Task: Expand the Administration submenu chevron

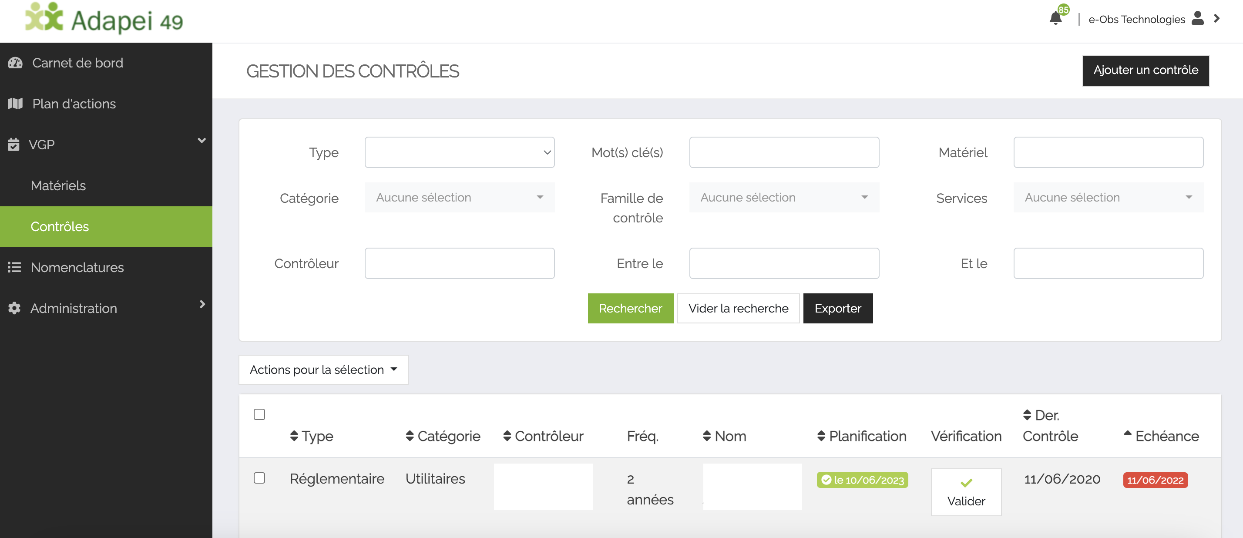Action: coord(202,304)
